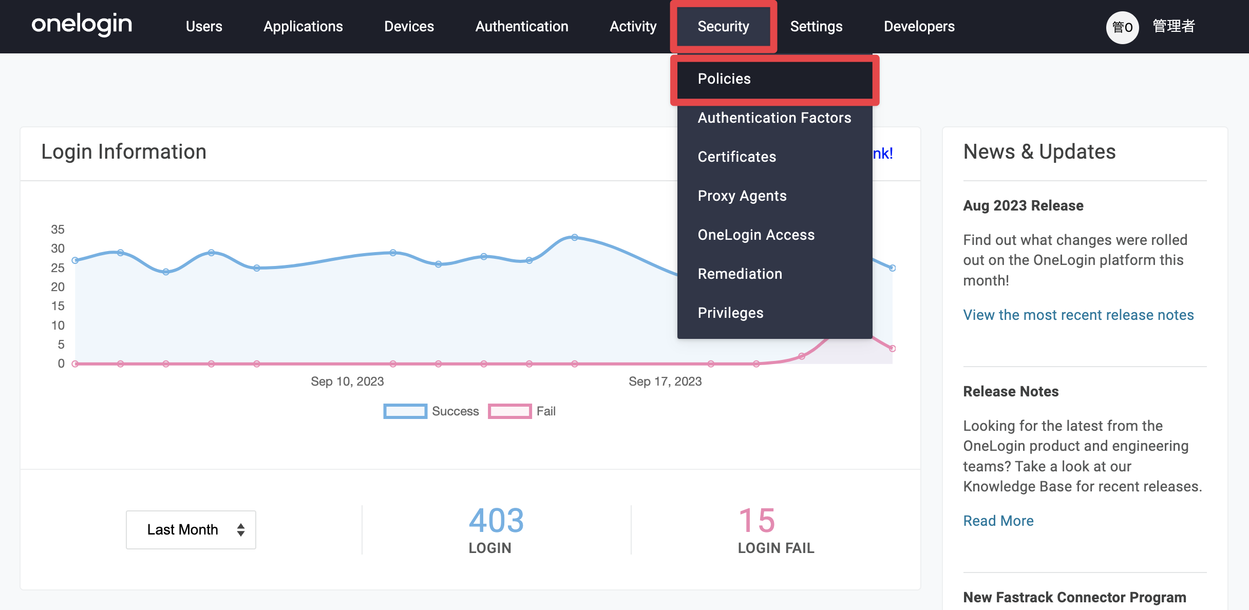Viewport: 1249px width, 610px height.
Task: Open the Last Month period dropdown
Action: [x=191, y=529]
